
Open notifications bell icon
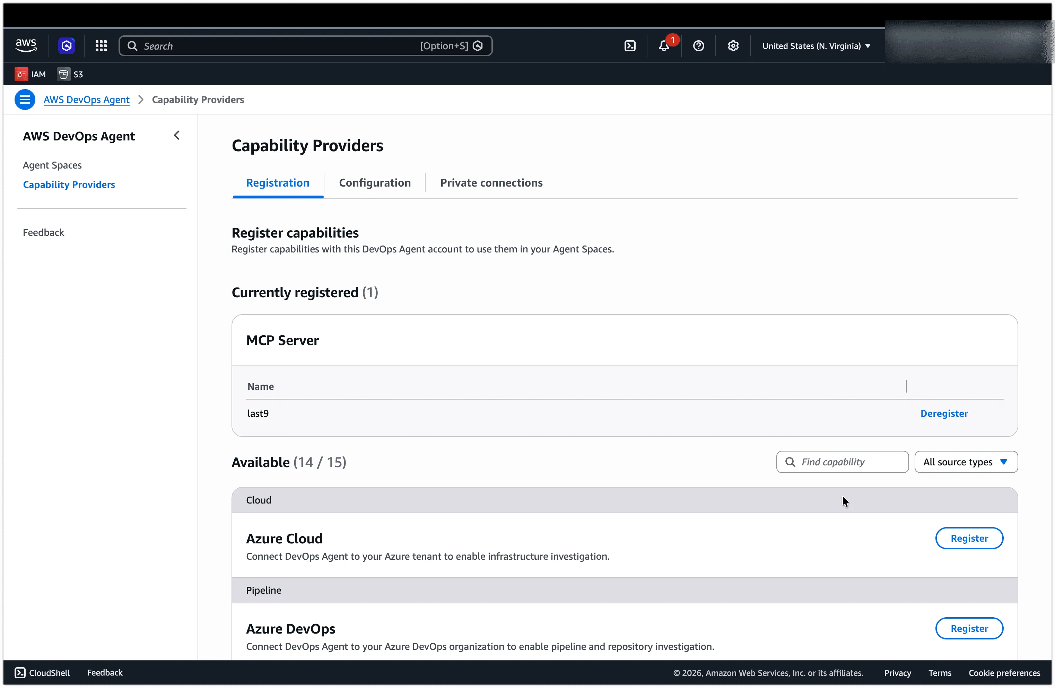coord(664,46)
